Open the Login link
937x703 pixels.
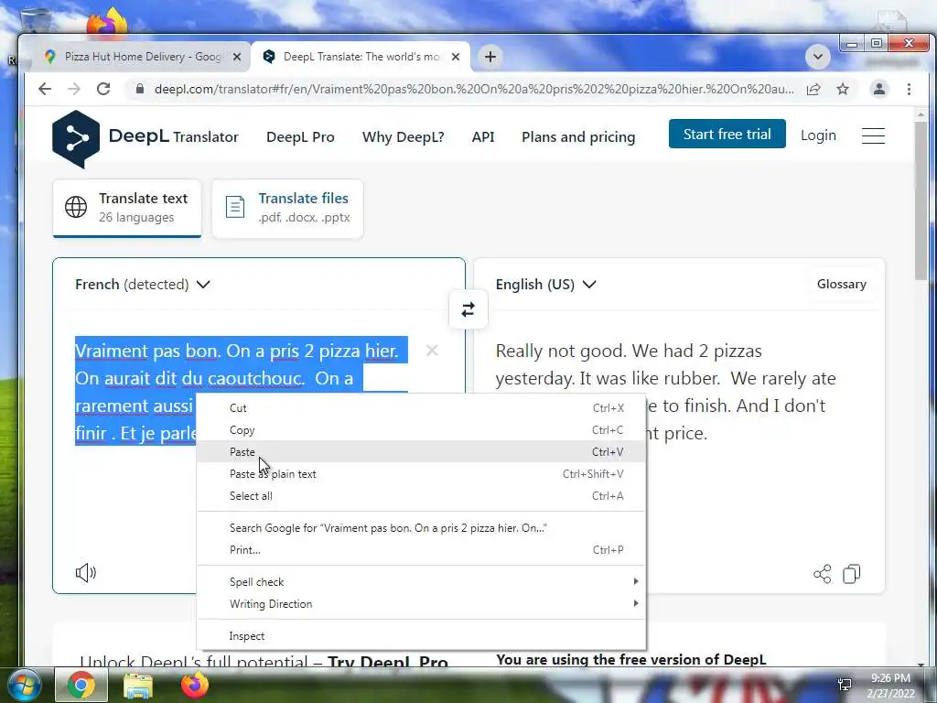coord(818,135)
